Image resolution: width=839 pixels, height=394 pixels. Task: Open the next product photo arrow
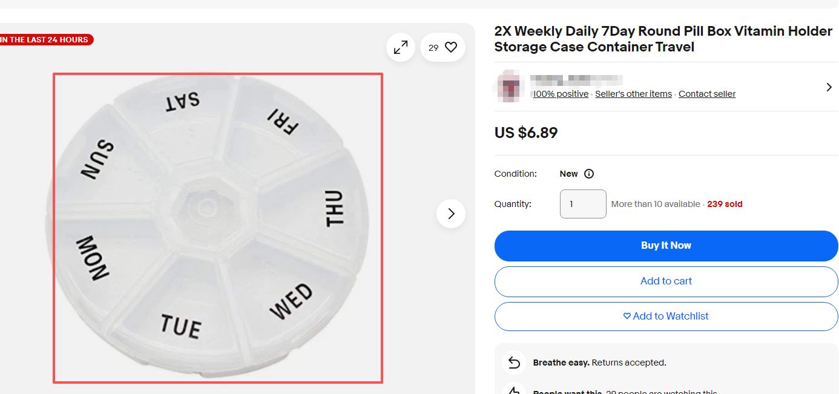pyautogui.click(x=450, y=214)
